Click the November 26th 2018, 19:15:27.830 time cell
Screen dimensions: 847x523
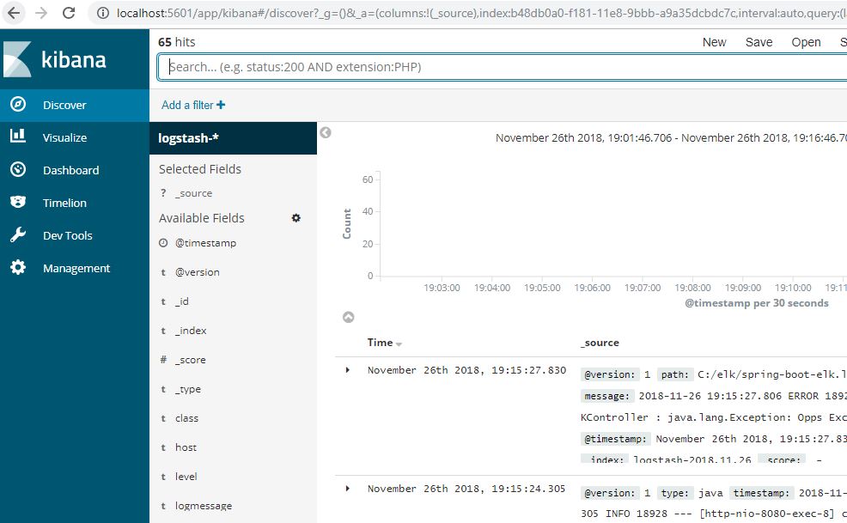click(x=466, y=370)
